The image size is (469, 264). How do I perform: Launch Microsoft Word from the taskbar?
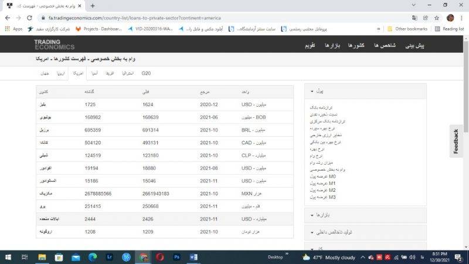coord(193,256)
